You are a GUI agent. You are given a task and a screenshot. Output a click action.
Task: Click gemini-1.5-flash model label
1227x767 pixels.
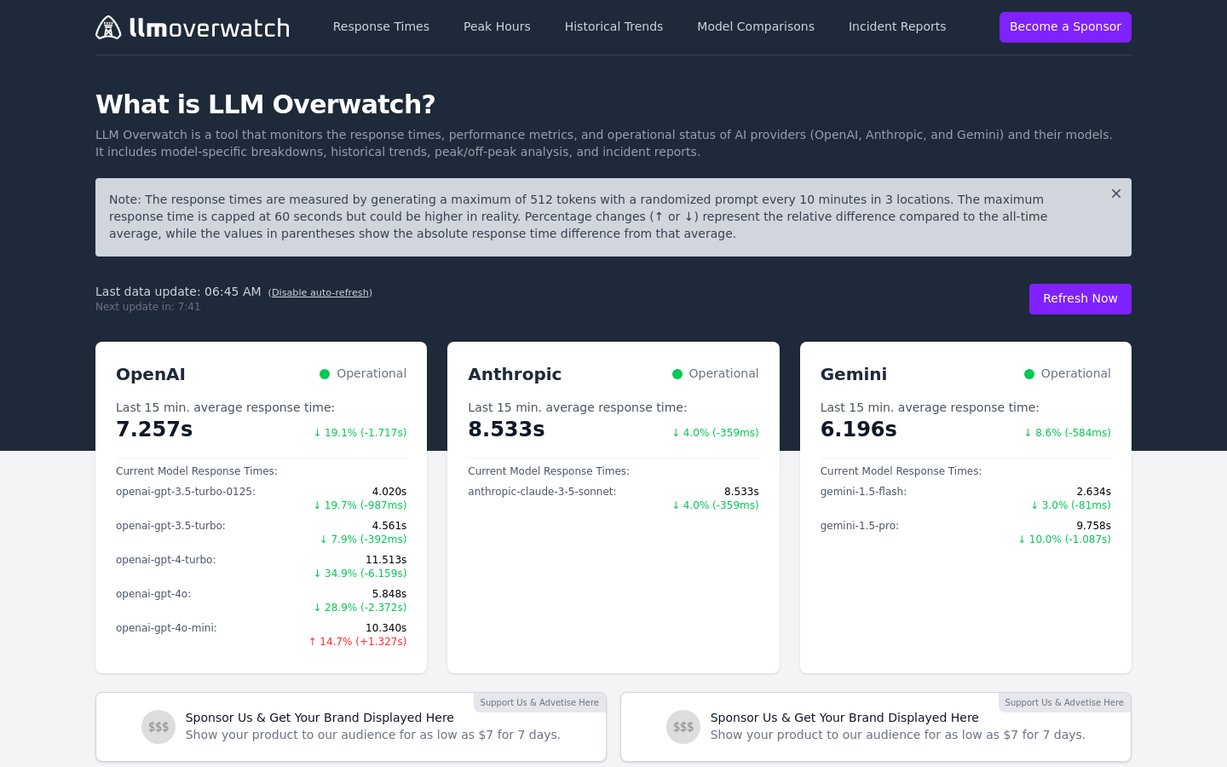(x=863, y=492)
